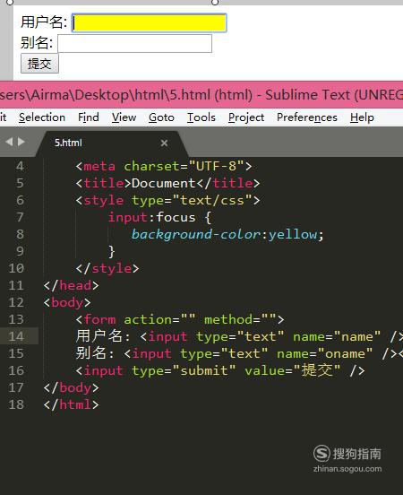The height and width of the screenshot is (495, 403).
Task: Click the yellow 用户名 input field
Action: [x=149, y=22]
